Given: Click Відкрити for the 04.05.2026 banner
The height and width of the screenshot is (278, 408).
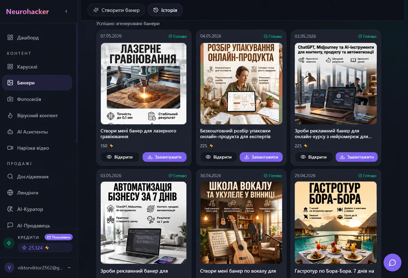Looking at the screenshot, I should tap(219, 157).
